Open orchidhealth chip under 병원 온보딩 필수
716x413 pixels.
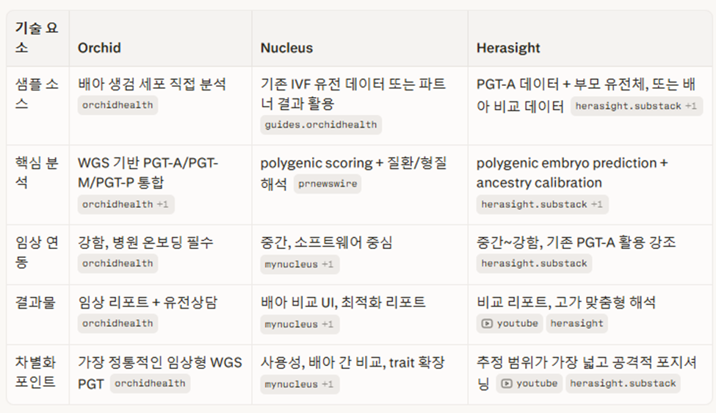click(117, 264)
